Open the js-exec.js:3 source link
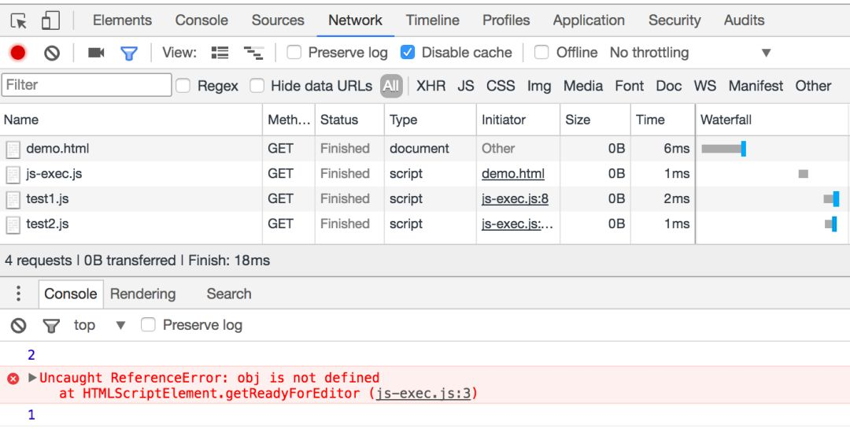This screenshot has width=850, height=429. pos(423,394)
